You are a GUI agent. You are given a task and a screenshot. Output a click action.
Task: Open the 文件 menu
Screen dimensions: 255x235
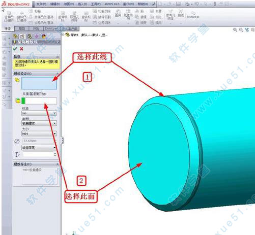41,4
